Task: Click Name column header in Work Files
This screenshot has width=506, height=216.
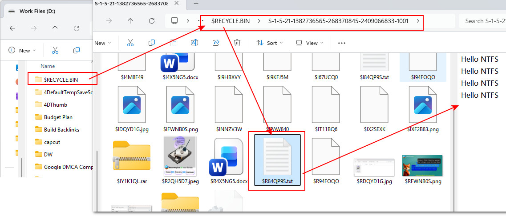Action: click(48, 66)
